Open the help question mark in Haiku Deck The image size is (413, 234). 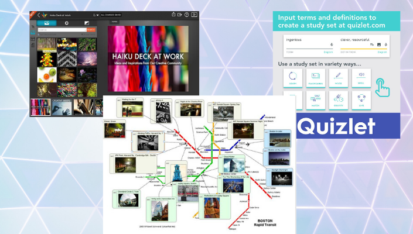[x=187, y=15]
